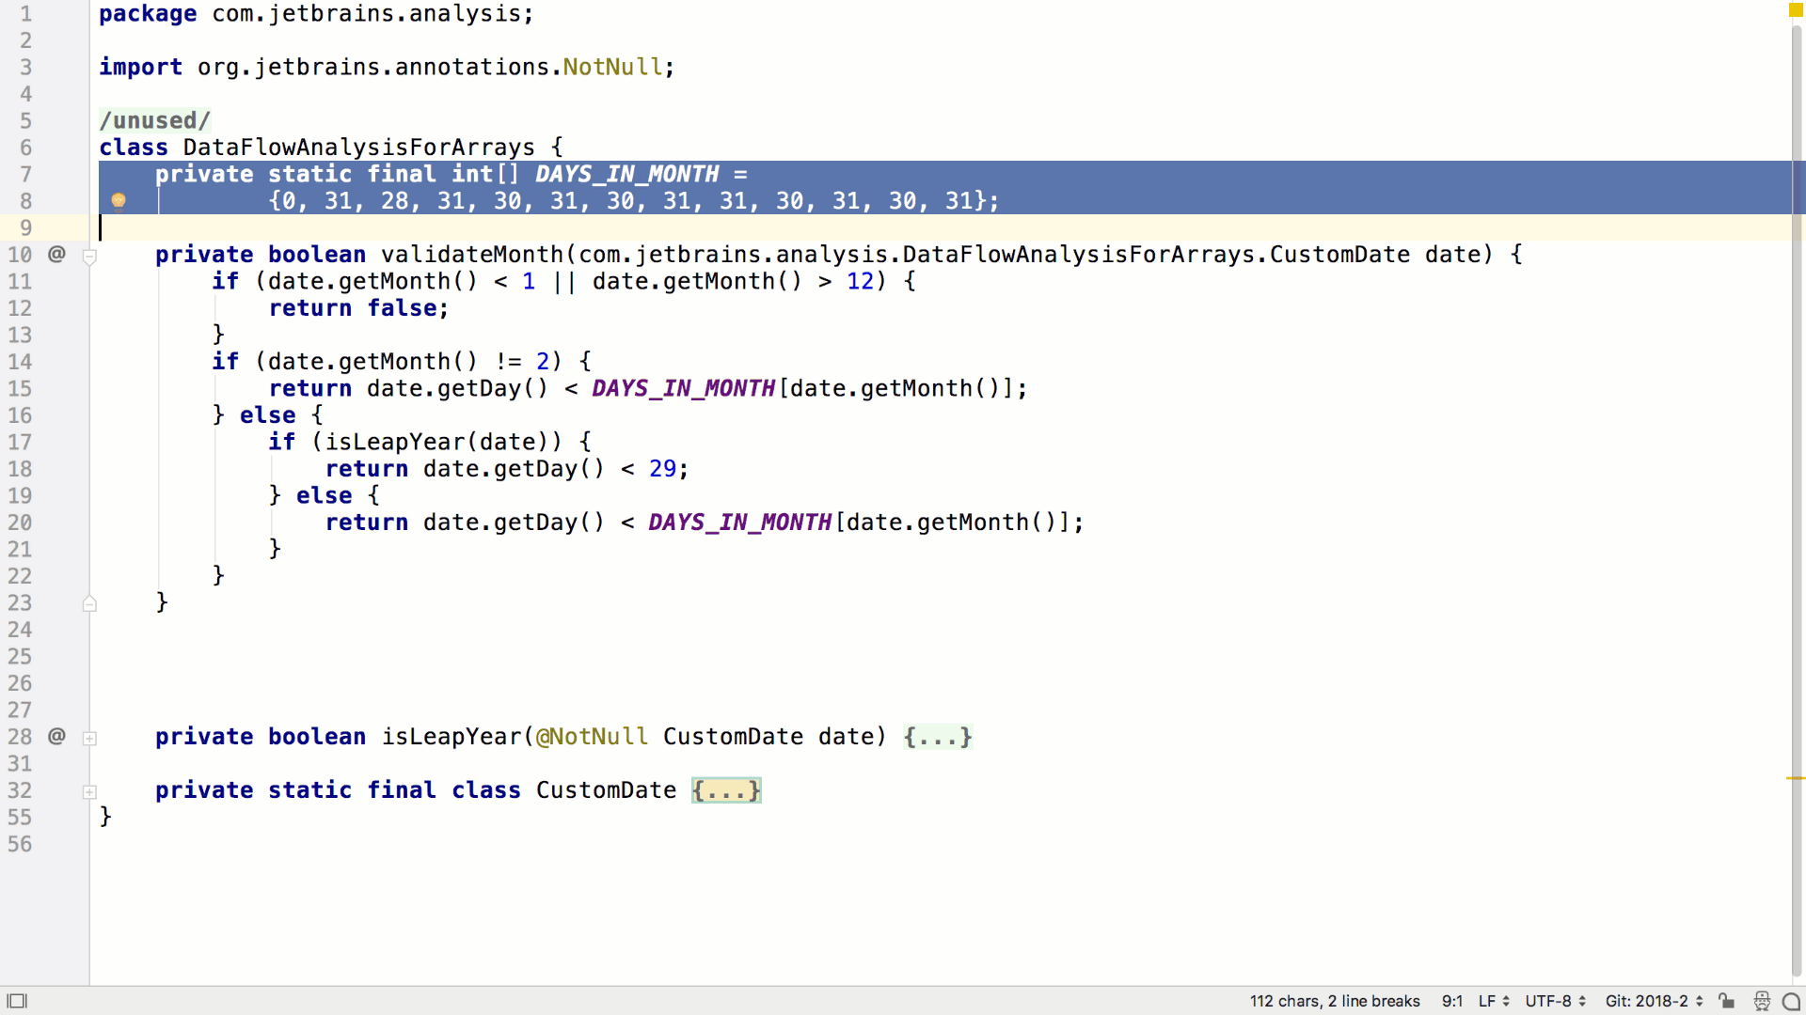Click the 9:1 caret position indicator

click(1452, 1001)
